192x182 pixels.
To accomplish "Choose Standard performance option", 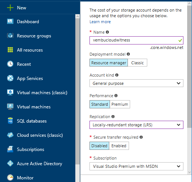I will pyautogui.click(x=100, y=104).
